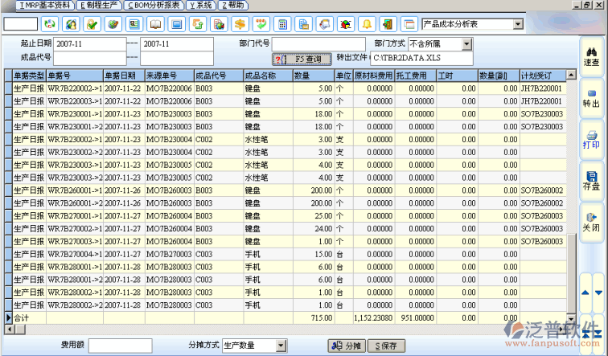Screen dimensions: 608x356
Task: Click the 费用额 input field
Action: point(120,345)
